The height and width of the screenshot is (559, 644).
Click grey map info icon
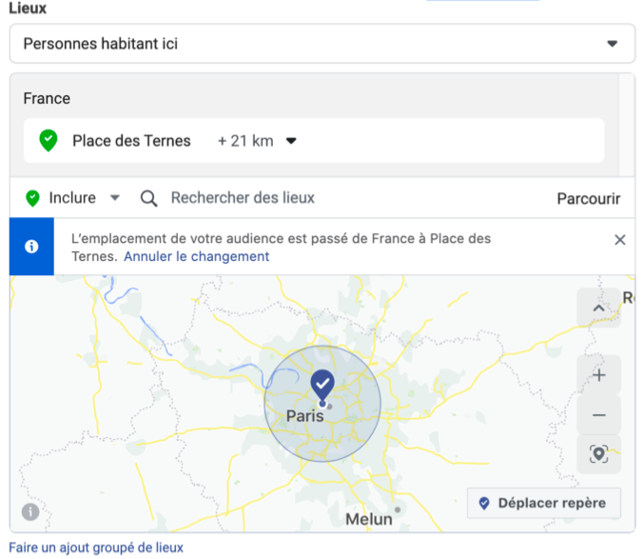click(x=30, y=511)
